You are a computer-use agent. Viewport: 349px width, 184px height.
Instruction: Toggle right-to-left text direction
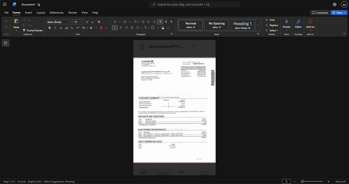click(x=166, y=22)
